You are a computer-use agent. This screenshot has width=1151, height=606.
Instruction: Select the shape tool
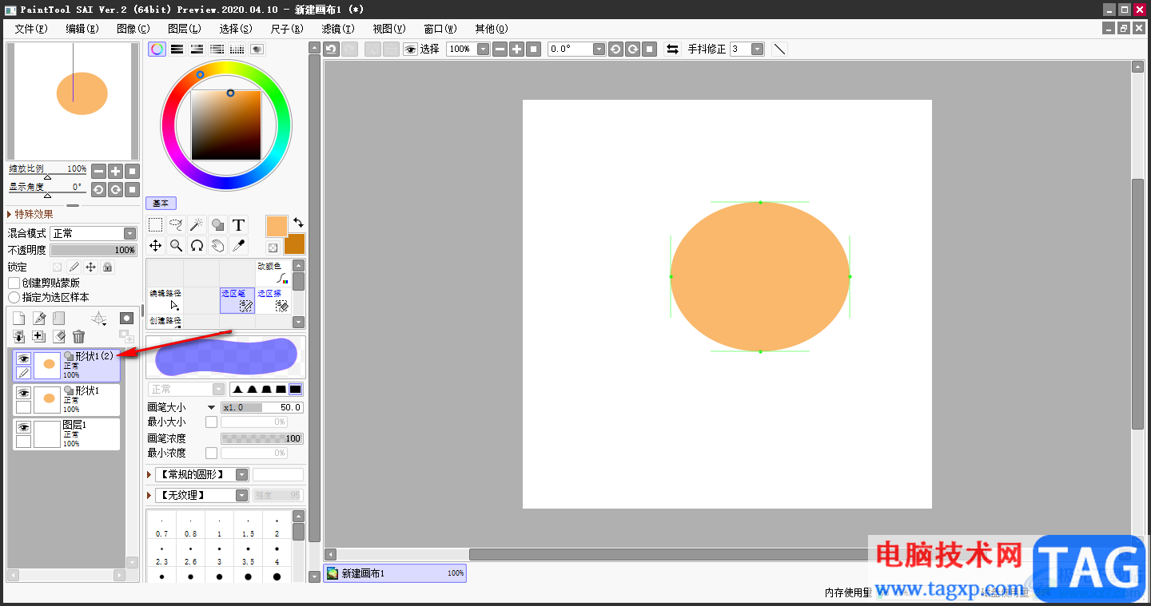click(x=217, y=225)
